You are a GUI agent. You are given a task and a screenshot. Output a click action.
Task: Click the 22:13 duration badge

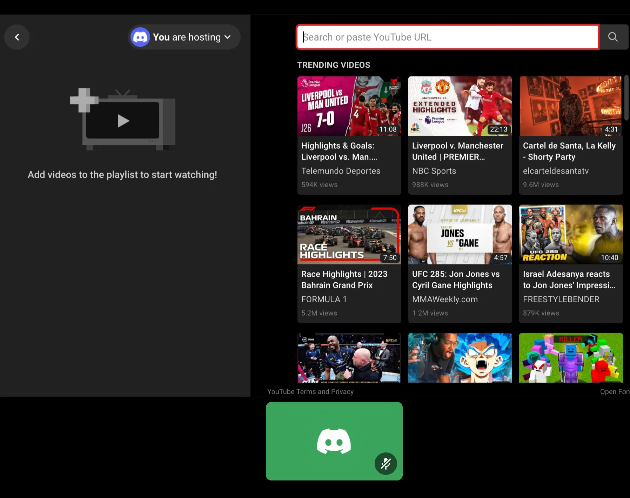[x=499, y=129]
